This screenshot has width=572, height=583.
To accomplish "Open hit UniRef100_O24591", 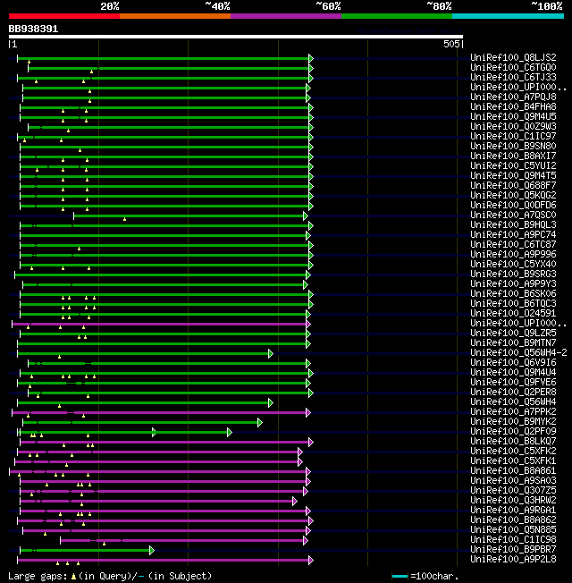I will 513,314.
